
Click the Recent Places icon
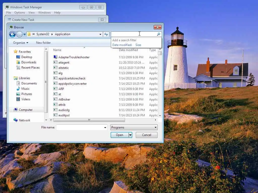tap(18, 67)
